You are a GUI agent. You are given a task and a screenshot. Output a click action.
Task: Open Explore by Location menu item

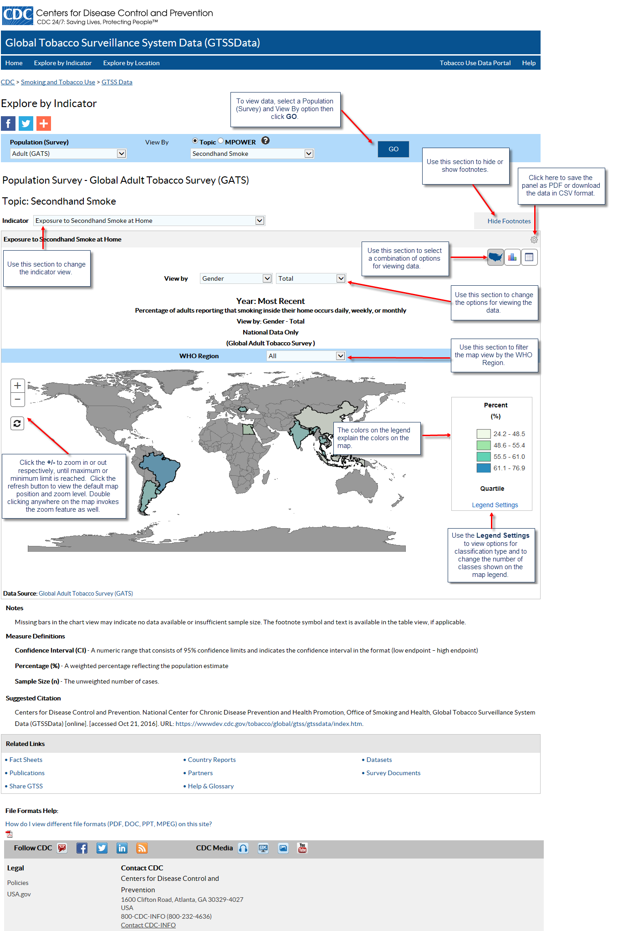[x=131, y=63]
